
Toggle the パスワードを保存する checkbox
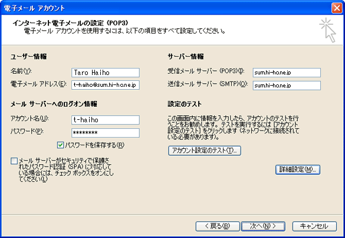60,145
